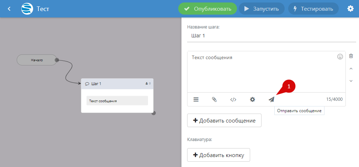
Task: Click the back arrow in the header
Action: tap(9, 9)
